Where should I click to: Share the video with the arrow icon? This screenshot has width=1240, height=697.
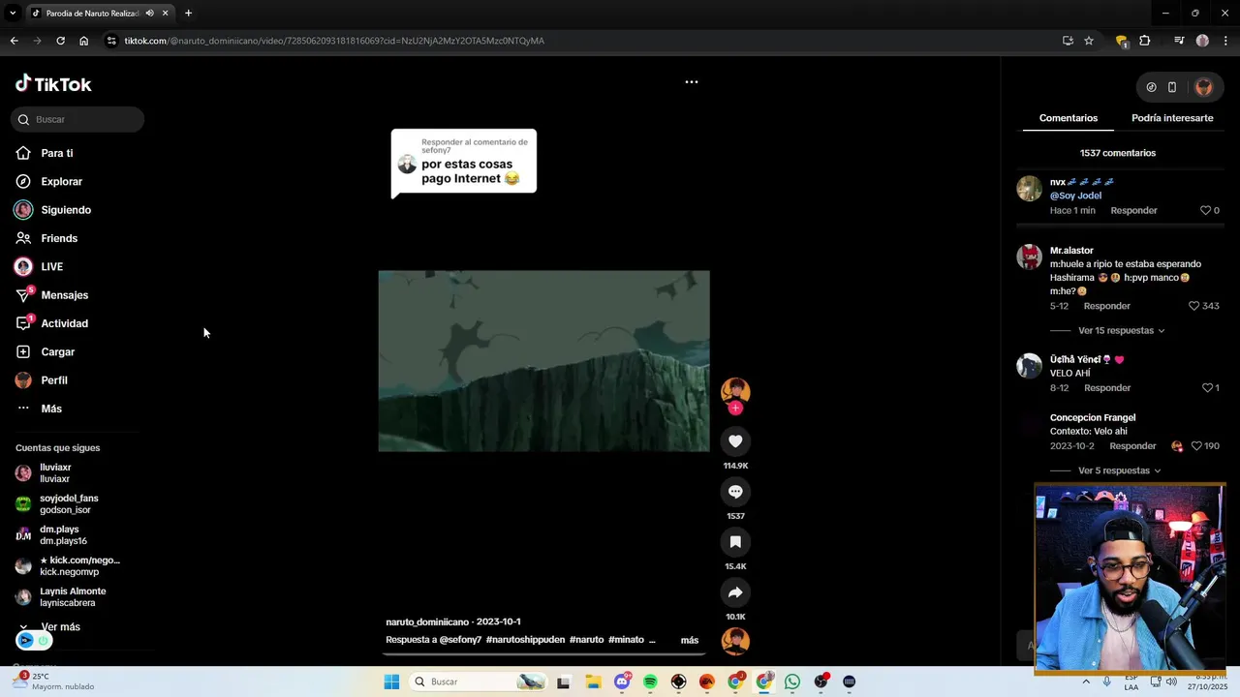735,592
